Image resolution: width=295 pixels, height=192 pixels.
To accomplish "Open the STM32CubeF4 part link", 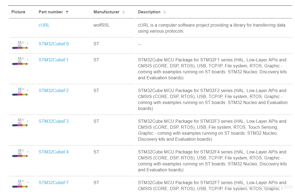I will click(x=54, y=152).
